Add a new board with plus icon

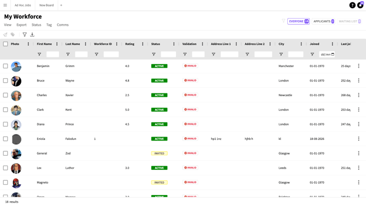click(61, 5)
